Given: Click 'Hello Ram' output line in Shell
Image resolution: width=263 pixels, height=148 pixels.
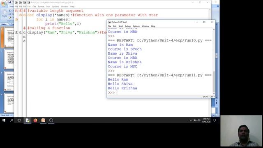Looking at the screenshot, I should [x=118, y=79].
